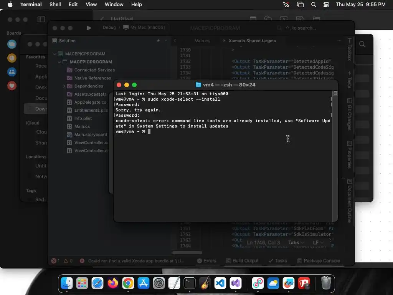Image resolution: width=393 pixels, height=295 pixels.
Task: Open the Build Output pane
Action: tap(243, 261)
